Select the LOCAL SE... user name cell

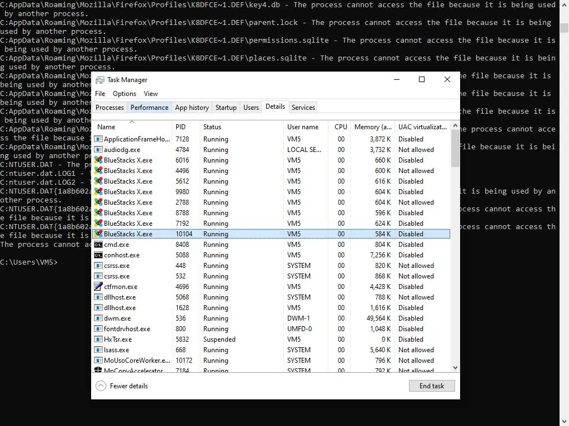(304, 150)
